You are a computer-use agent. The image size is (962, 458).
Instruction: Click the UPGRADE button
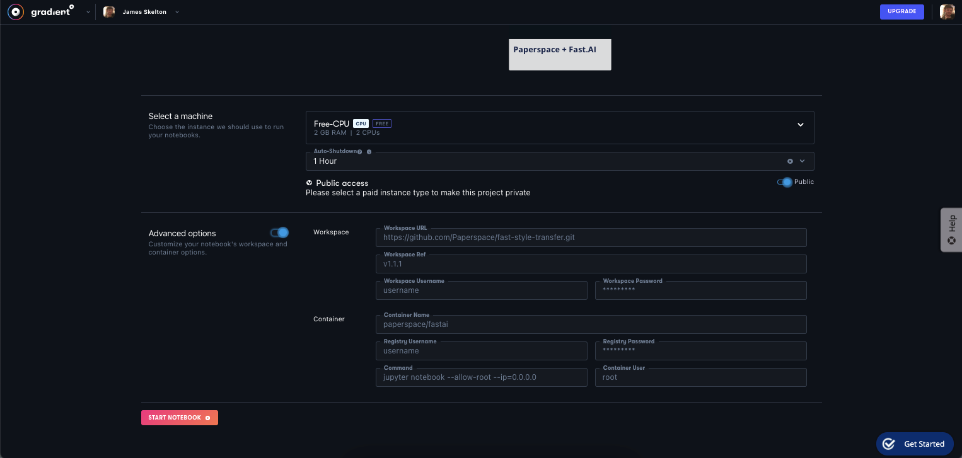(901, 11)
